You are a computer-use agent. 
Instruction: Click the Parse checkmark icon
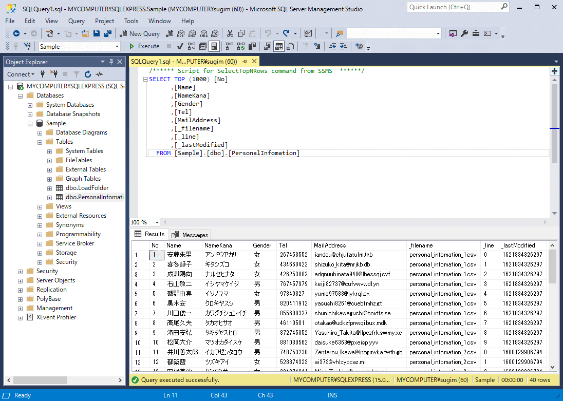click(x=180, y=46)
